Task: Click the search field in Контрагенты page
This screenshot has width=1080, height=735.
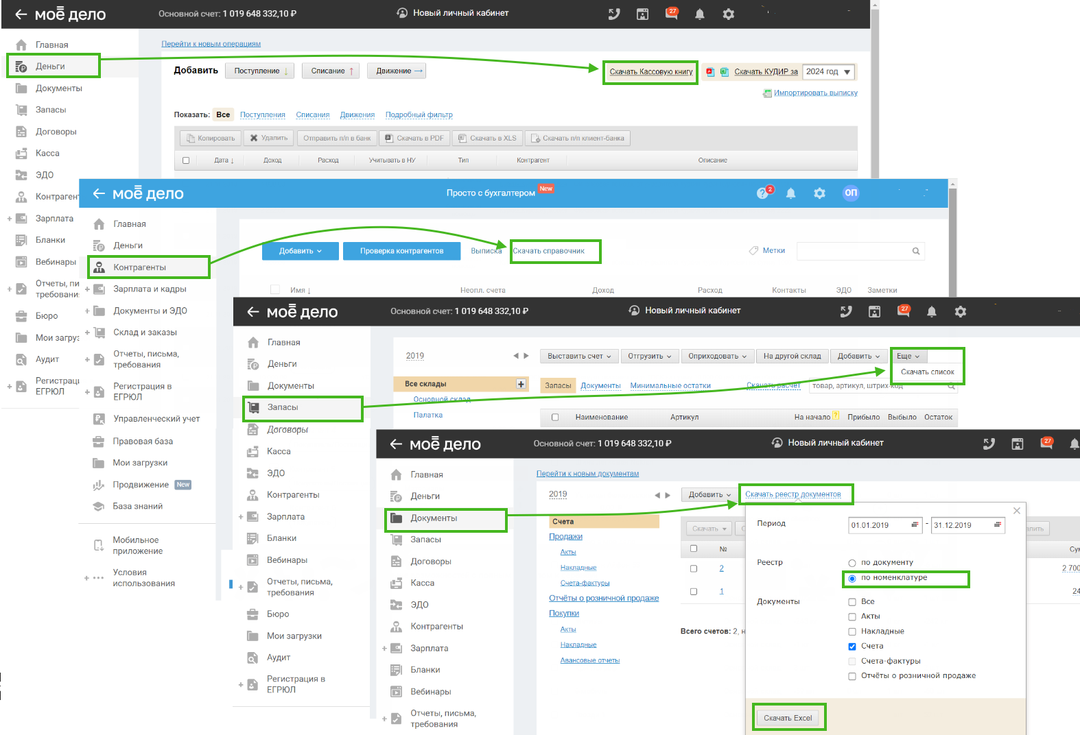Action: [x=860, y=251]
